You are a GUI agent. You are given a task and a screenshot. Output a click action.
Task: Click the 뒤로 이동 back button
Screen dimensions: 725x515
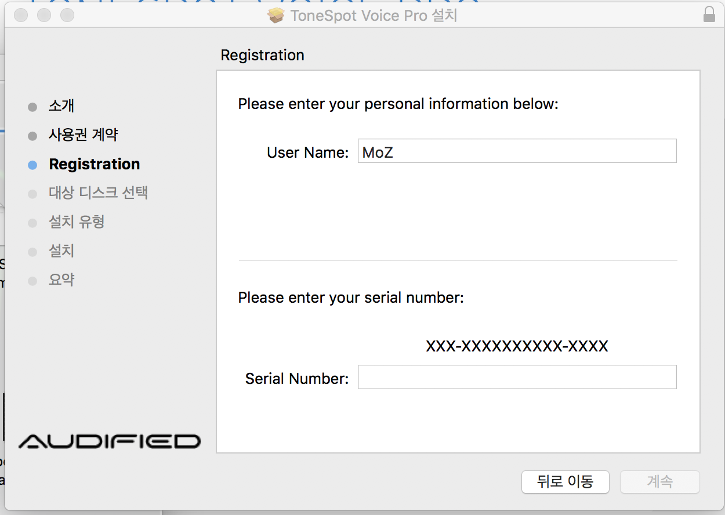[x=565, y=481]
